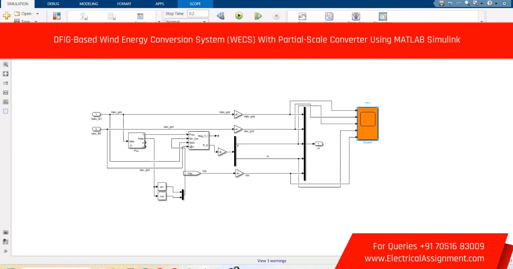Image resolution: width=513 pixels, height=269 pixels.
Task: Click the Step Back button
Action: click(x=221, y=16)
